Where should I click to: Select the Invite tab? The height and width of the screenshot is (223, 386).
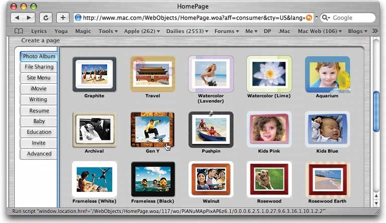[x=39, y=143]
